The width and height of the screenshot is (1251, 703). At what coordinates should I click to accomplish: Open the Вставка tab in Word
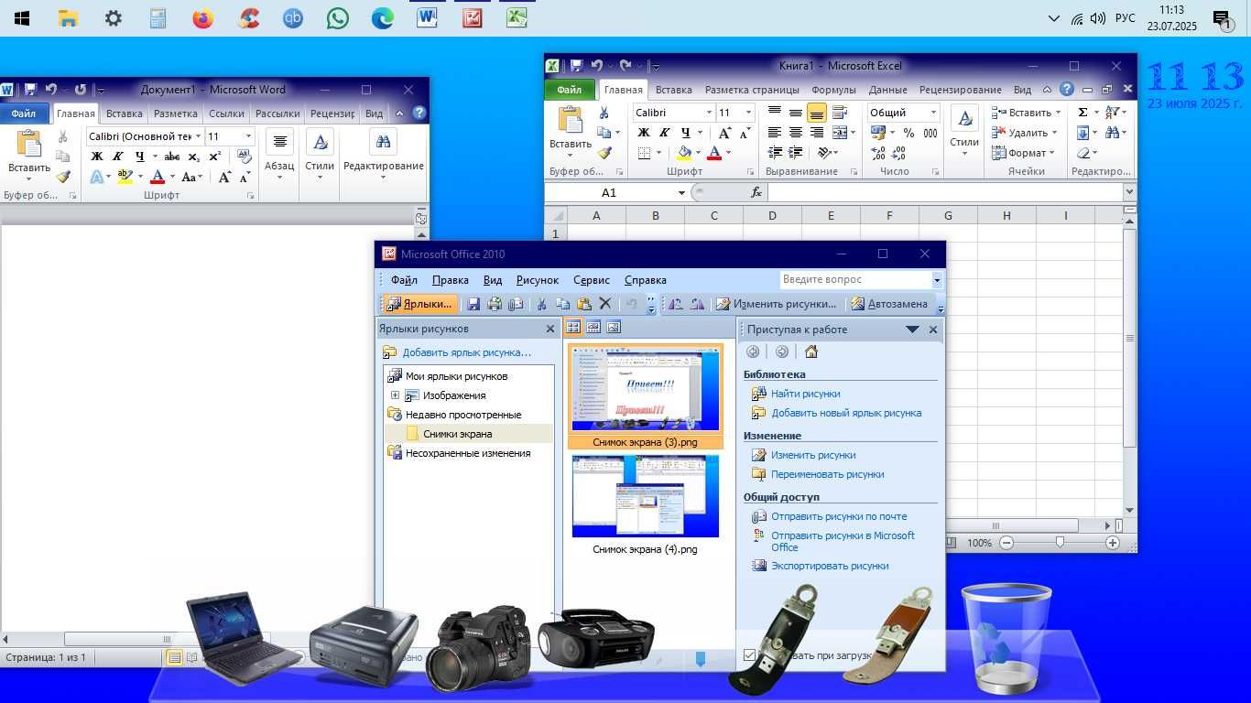[x=125, y=114]
